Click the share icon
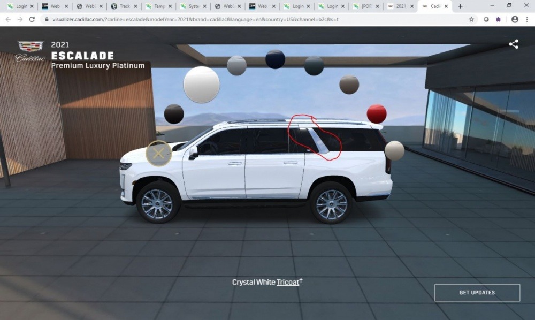 [x=514, y=44]
